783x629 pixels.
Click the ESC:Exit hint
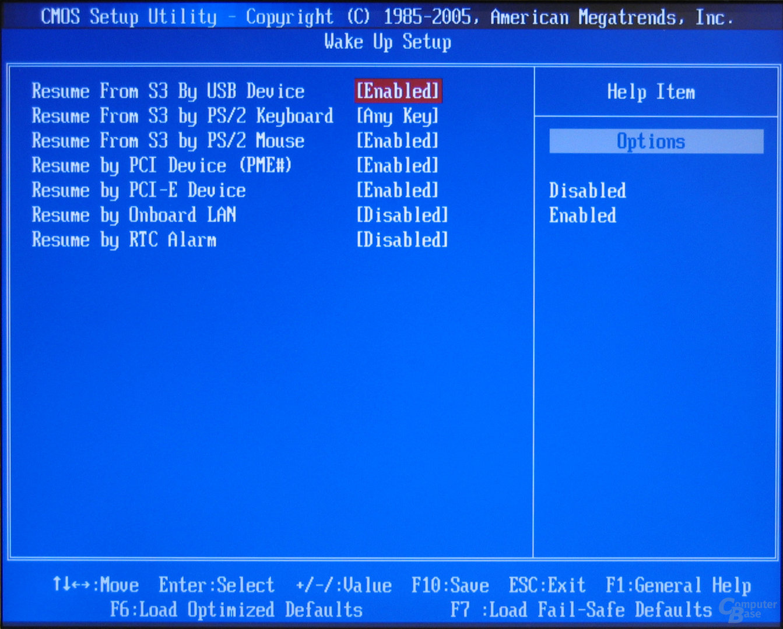pos(547,585)
